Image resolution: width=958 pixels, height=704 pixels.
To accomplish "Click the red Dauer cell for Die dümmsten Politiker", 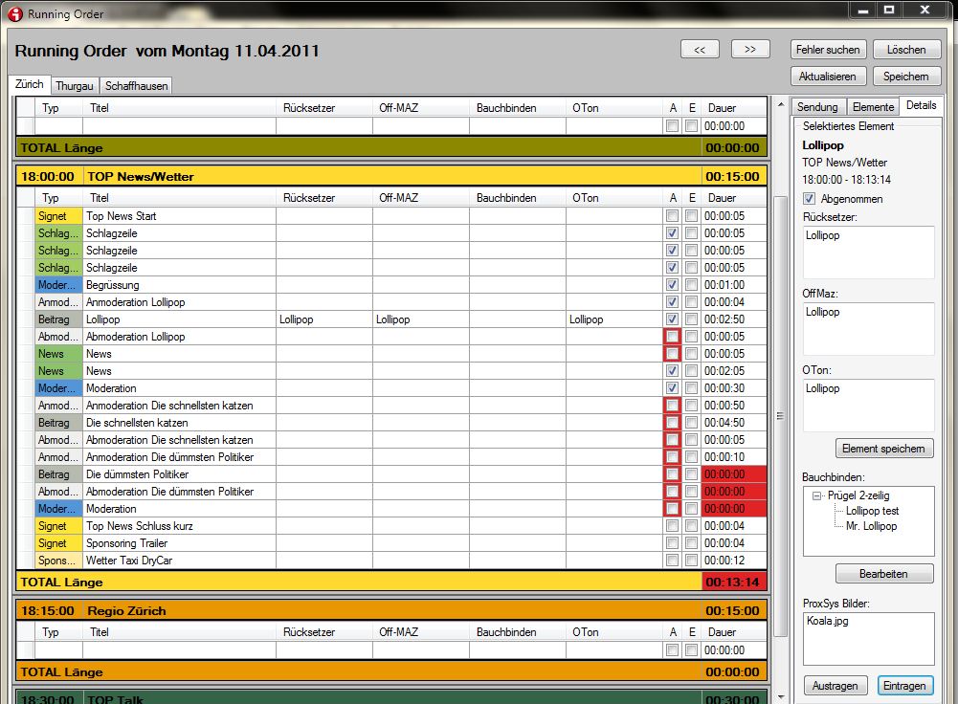I will 733,474.
